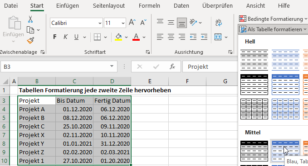
Task: Click the Copy icon
Action: click(x=30, y=30)
